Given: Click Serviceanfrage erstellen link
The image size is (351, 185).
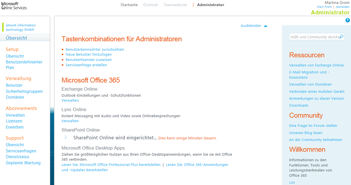Looking at the screenshot, I should click(86, 65).
